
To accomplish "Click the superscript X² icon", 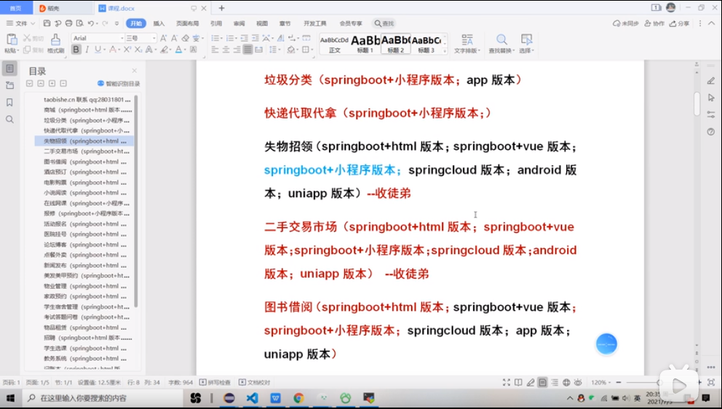I will coord(127,49).
